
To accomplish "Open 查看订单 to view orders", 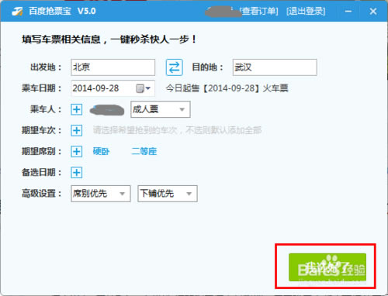I will pos(259,11).
